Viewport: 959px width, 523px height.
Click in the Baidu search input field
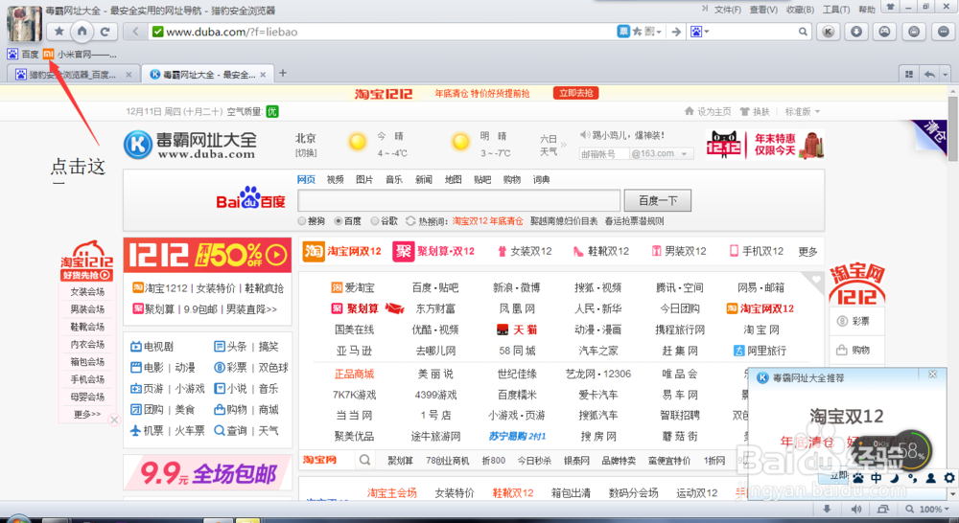pos(458,200)
